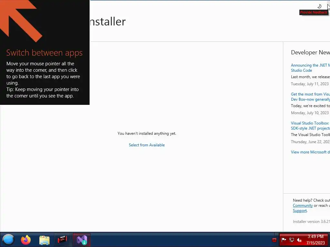Click the Monday, July 10, 2023 date
Viewport: 330px width, 247px height.
coord(310,113)
